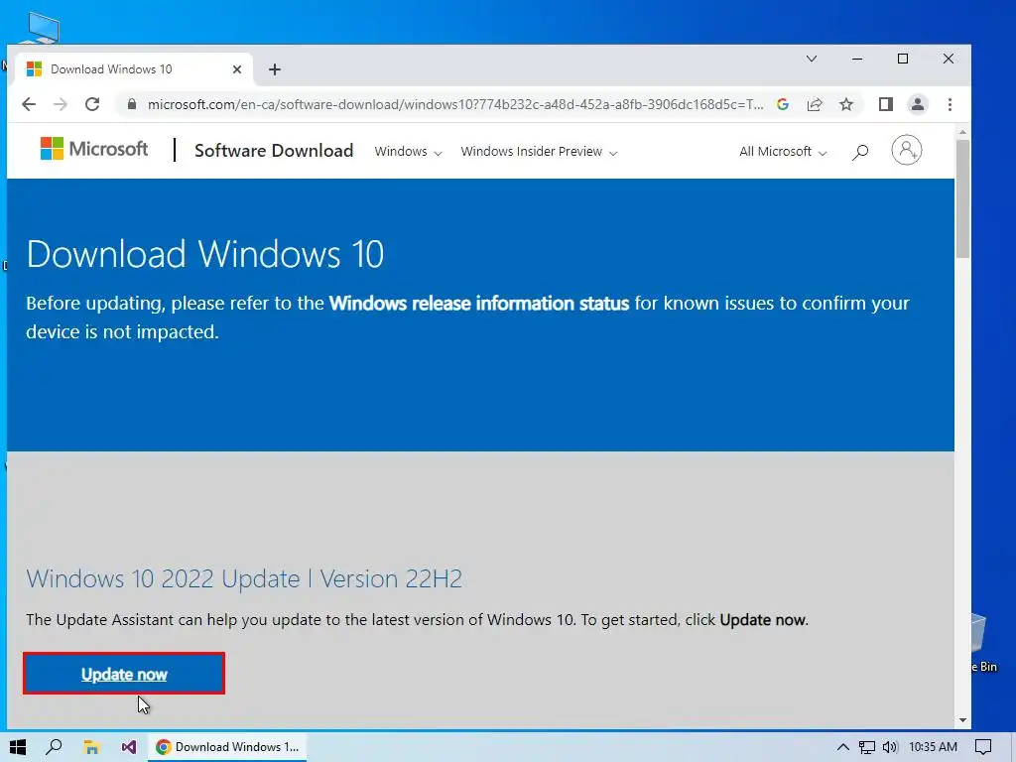Open the desktop computer icon above Chrome
Screen dimensions: 1016x762
[43, 27]
